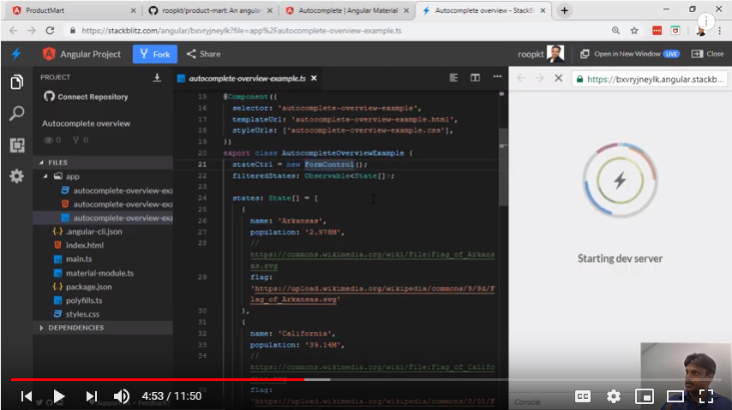Toggle YouTube closed captions button
This screenshot has height=410, width=732.
coord(582,396)
